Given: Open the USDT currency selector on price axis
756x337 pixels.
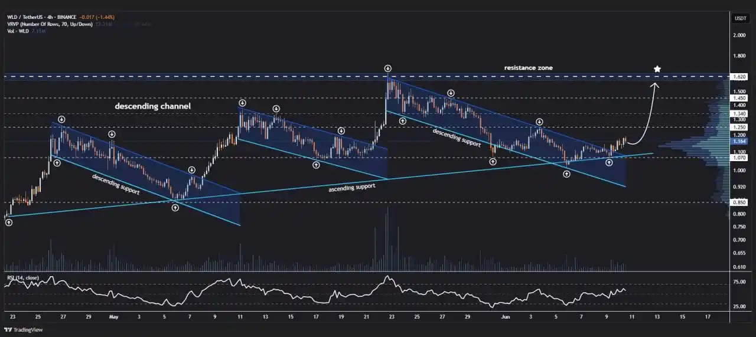Looking at the screenshot, I should click(x=741, y=18).
